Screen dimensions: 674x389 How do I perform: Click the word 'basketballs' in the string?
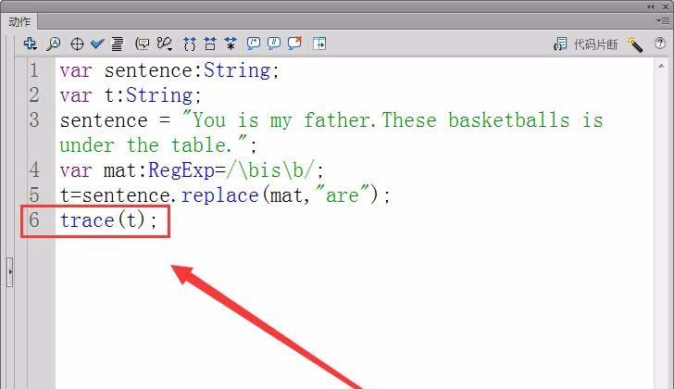[509, 119]
